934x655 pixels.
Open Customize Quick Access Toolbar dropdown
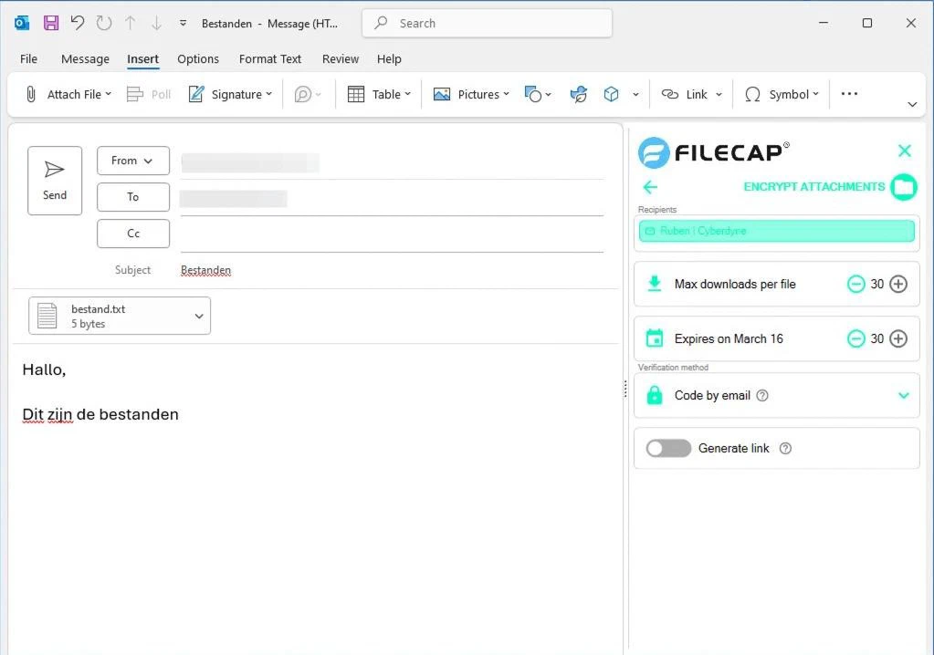pyautogui.click(x=183, y=23)
